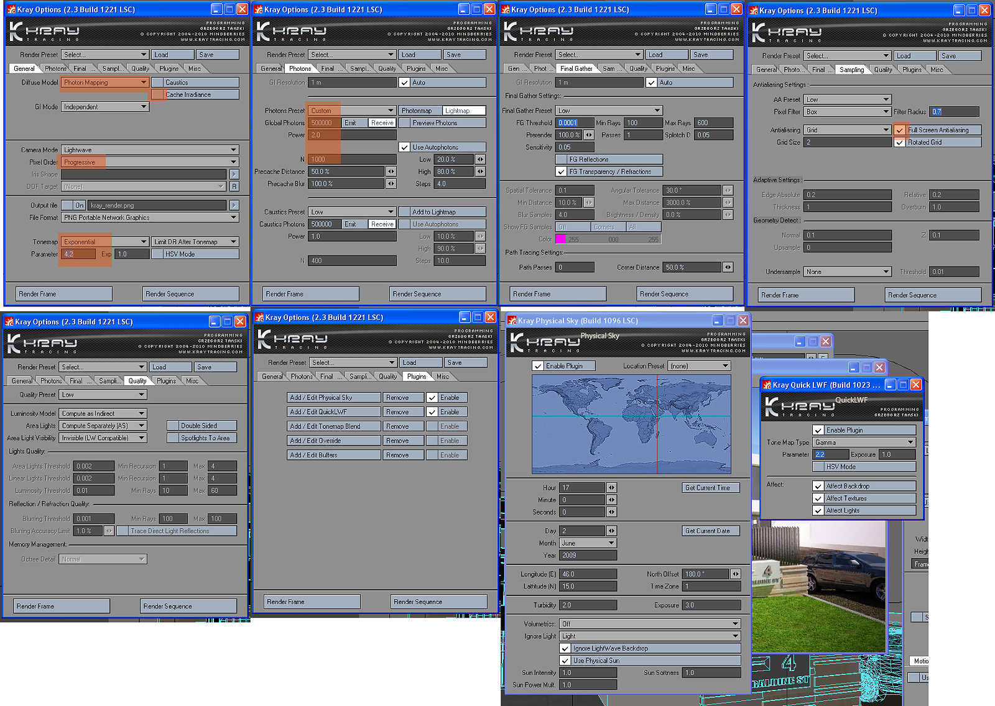Click on the world map location picker
995x706 pixels.
[631, 424]
